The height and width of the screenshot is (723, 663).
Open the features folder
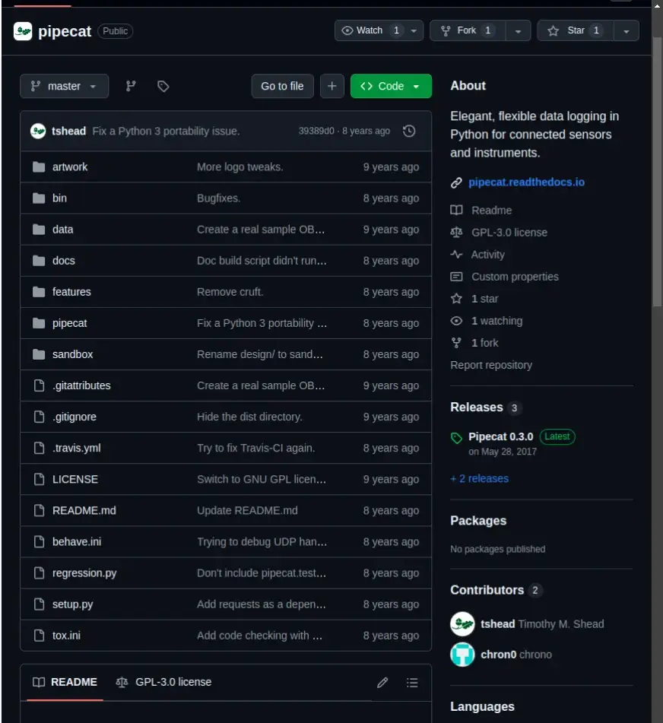pos(71,292)
